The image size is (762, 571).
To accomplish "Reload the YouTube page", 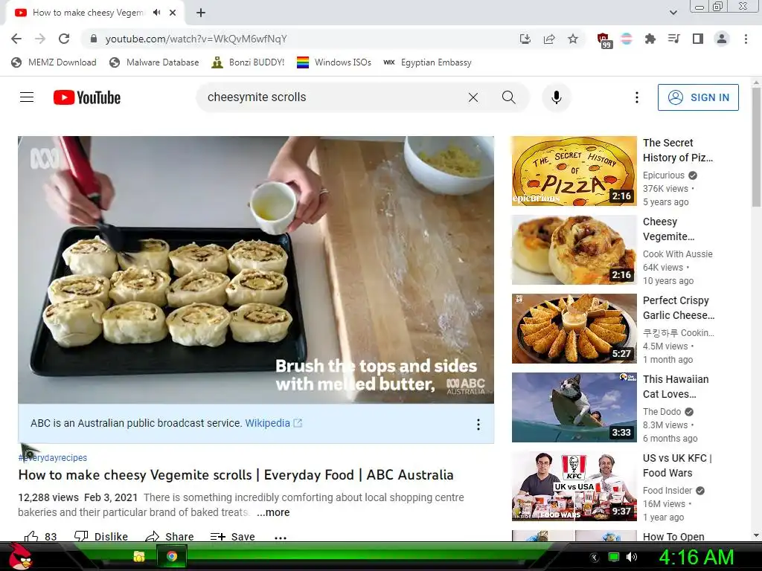I will [x=64, y=39].
